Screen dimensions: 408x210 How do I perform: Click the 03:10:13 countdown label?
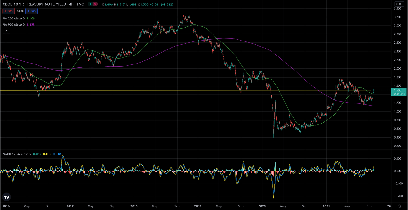399,94
